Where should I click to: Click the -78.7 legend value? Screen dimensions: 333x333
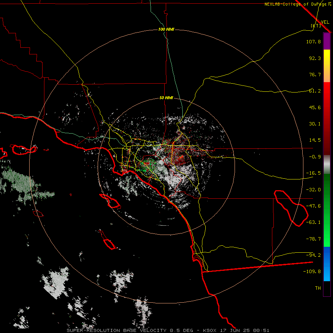pyautogui.click(x=313, y=239)
